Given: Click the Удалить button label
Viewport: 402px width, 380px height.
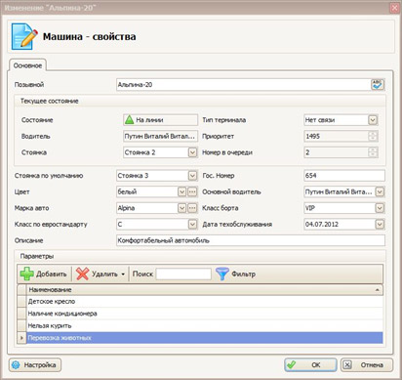Looking at the screenshot, I should pyautogui.click(x=104, y=274).
